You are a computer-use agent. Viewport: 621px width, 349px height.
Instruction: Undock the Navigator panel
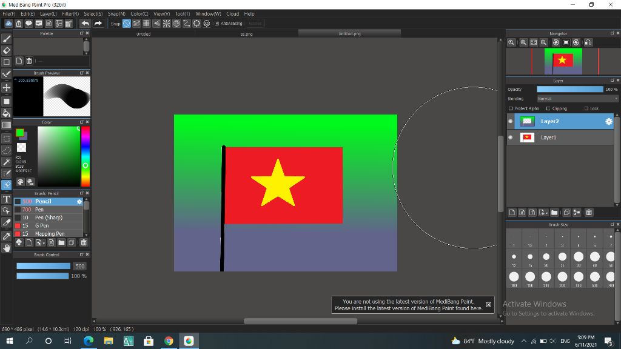point(613,33)
